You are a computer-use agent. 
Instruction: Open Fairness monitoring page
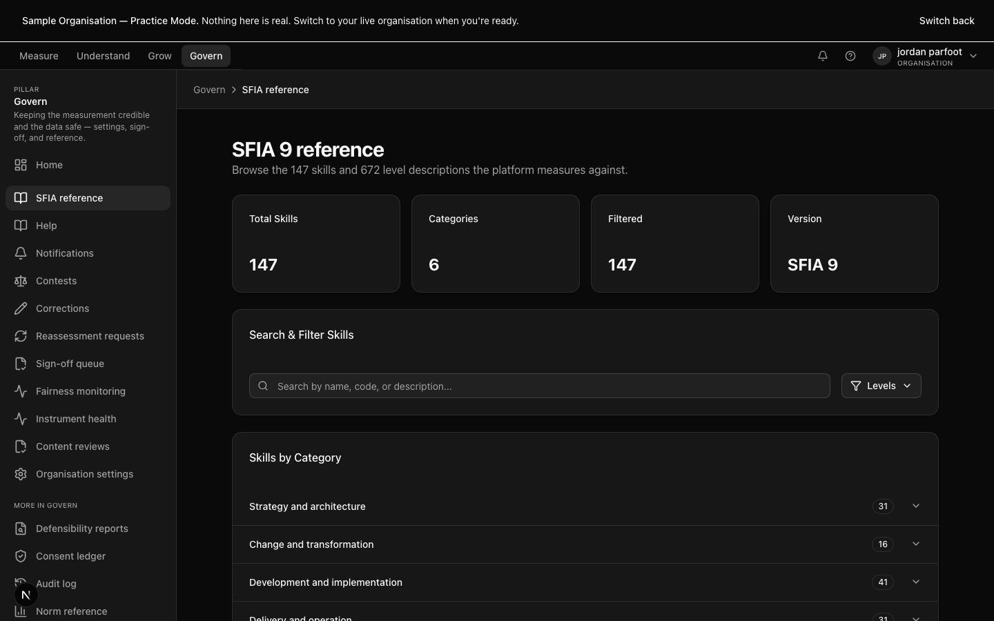(88, 391)
